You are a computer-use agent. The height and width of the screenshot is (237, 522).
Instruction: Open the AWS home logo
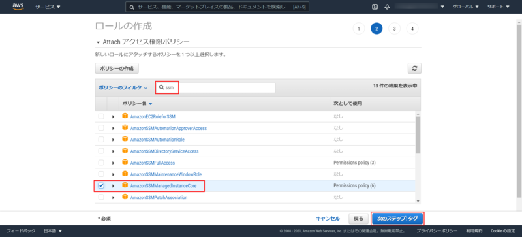(x=18, y=7)
